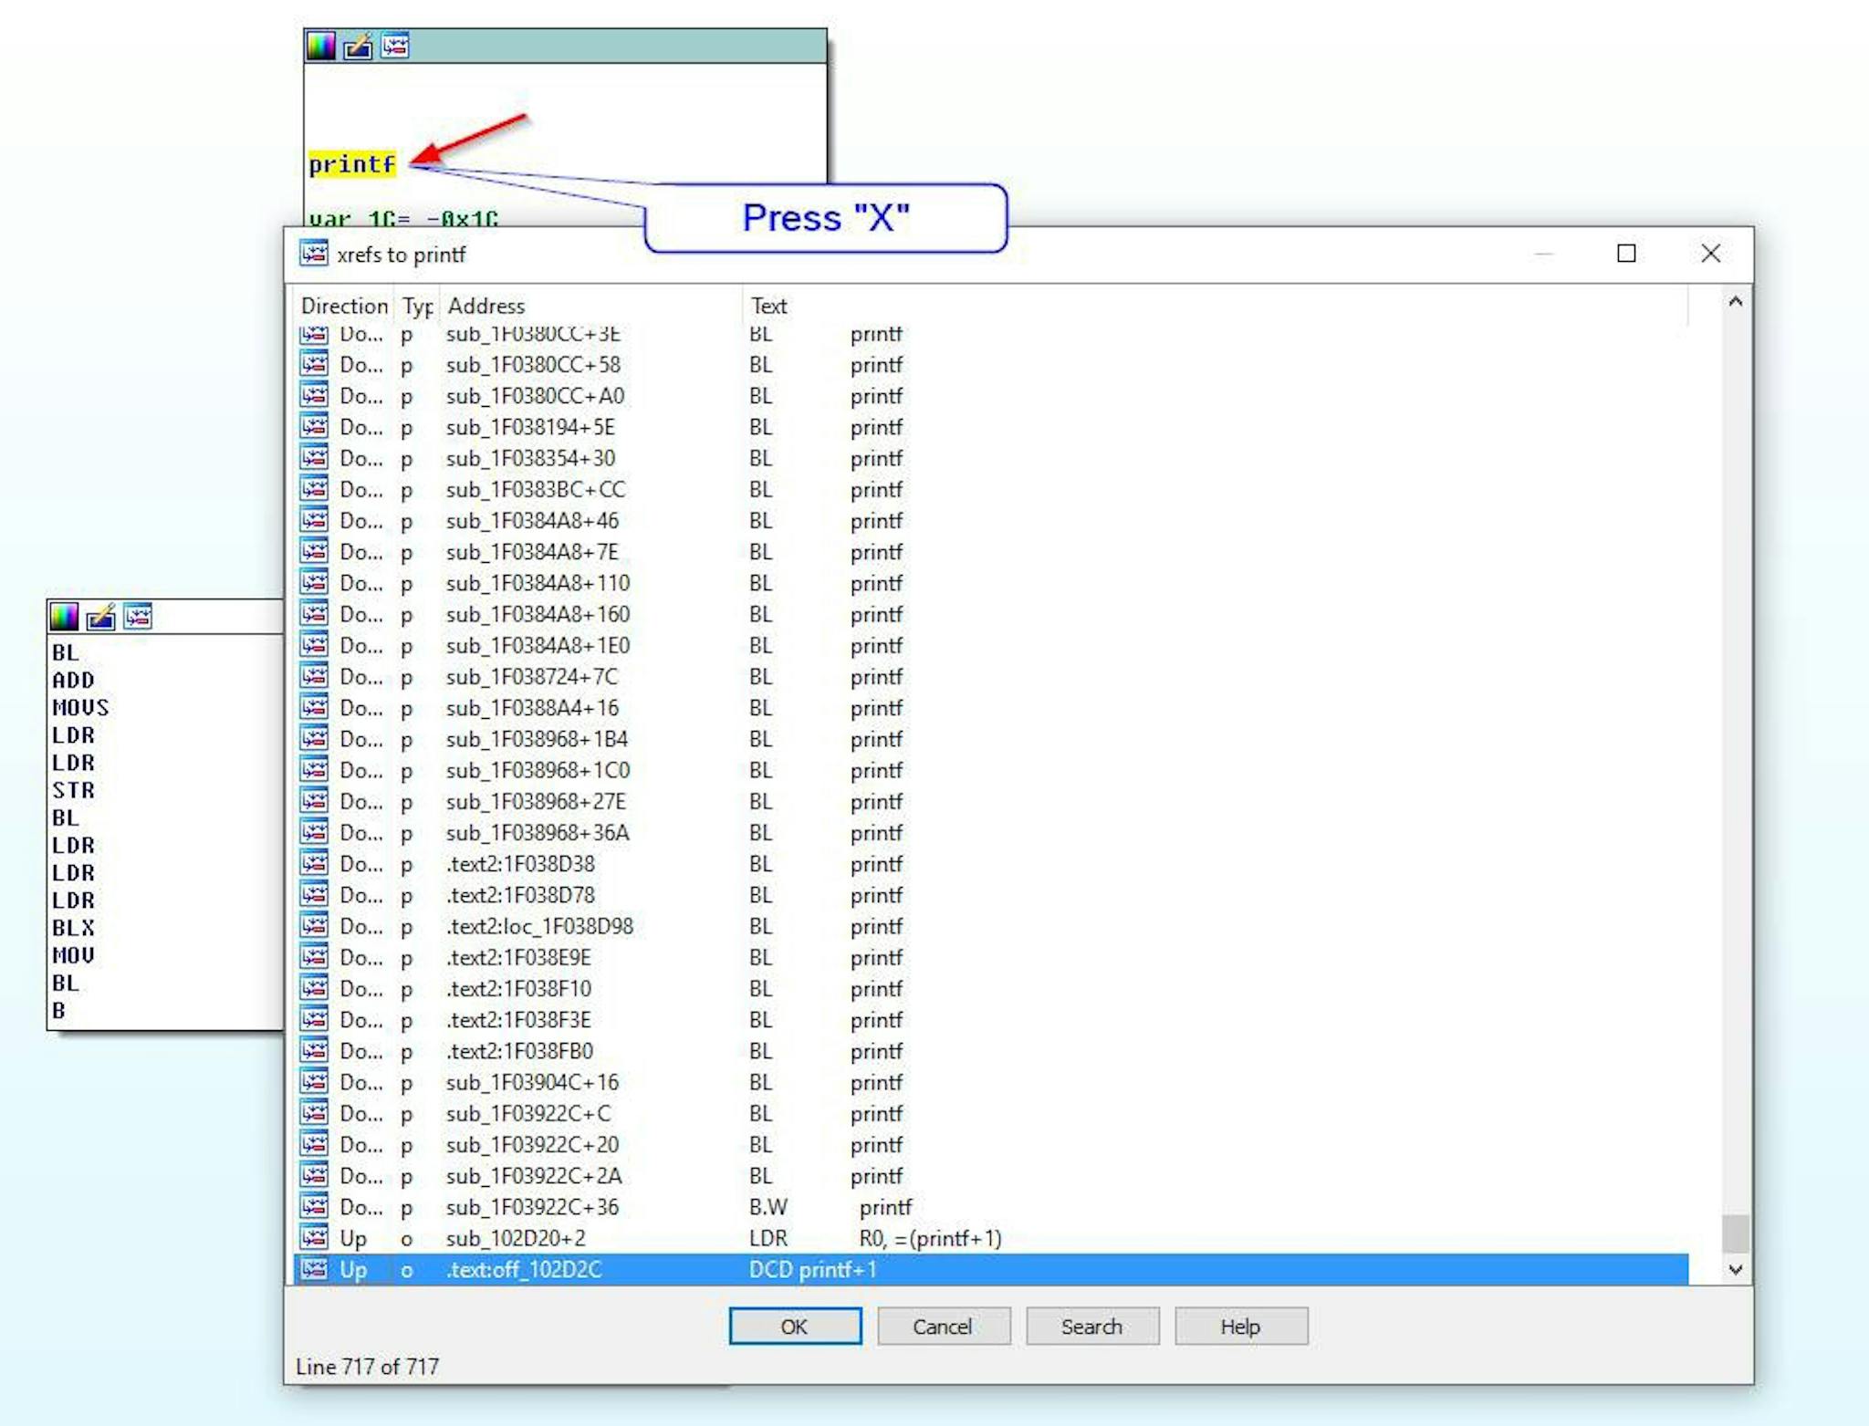Click the scroll down arrow of the list
Image resolution: width=1869 pixels, height=1426 pixels.
(1735, 1269)
